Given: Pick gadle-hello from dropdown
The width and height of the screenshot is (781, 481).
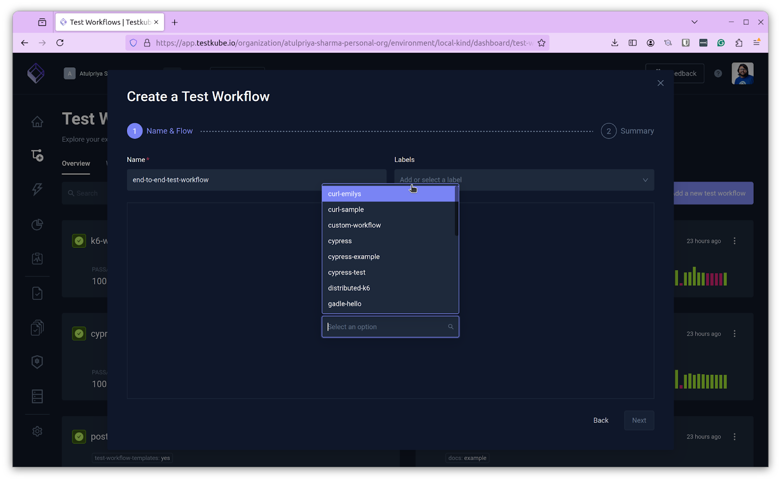Looking at the screenshot, I should (x=389, y=303).
